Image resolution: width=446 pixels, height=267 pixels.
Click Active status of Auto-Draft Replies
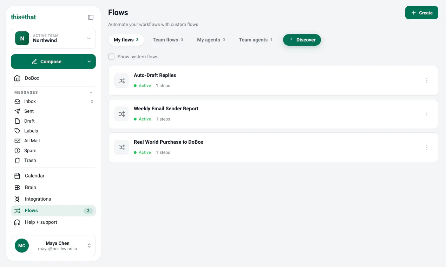click(143, 86)
